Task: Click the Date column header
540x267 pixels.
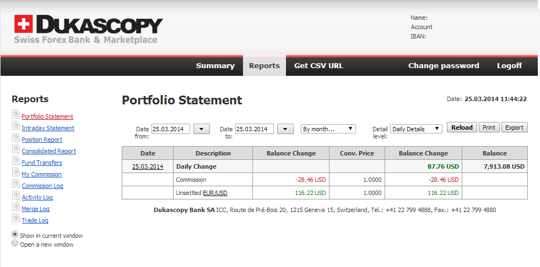Action: [x=148, y=153]
